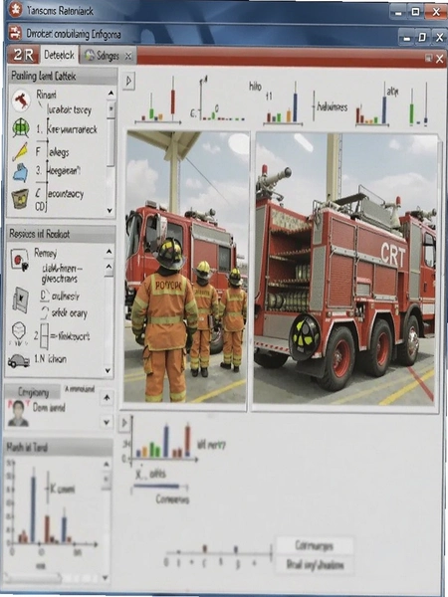Expand the play arrow above the photos
448x597 pixels.
point(128,82)
